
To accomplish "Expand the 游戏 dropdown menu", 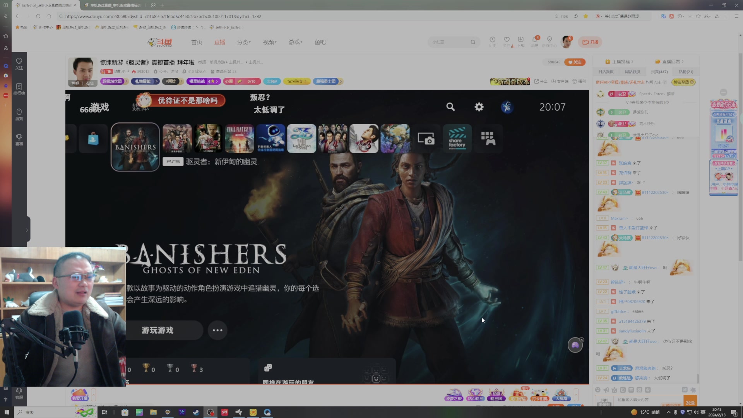I will [295, 42].
